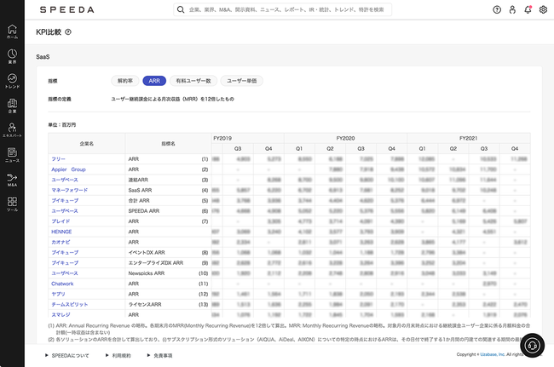Click the help icon beside KPI比較 title
Screen dimensions: 554x367
(x=68, y=32)
